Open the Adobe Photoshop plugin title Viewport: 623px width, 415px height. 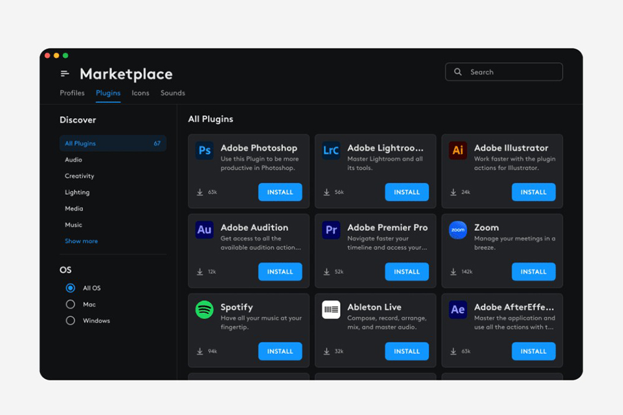pos(259,148)
